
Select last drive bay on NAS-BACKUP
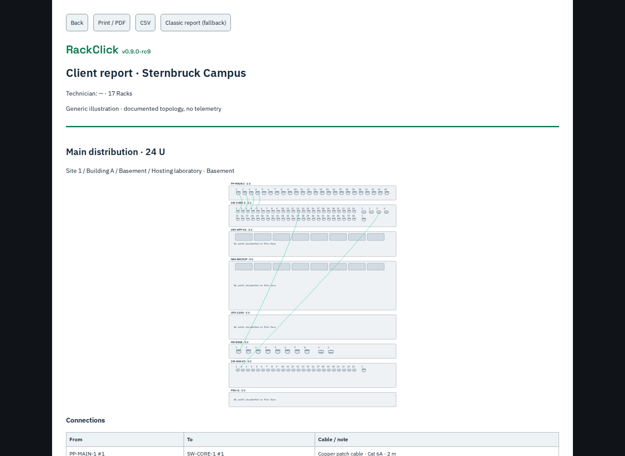375,267
